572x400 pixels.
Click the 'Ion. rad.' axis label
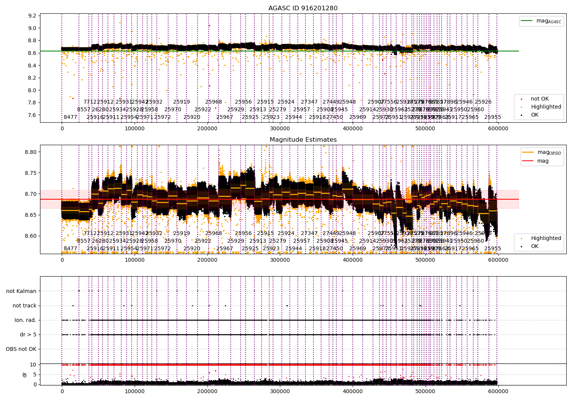(26, 320)
